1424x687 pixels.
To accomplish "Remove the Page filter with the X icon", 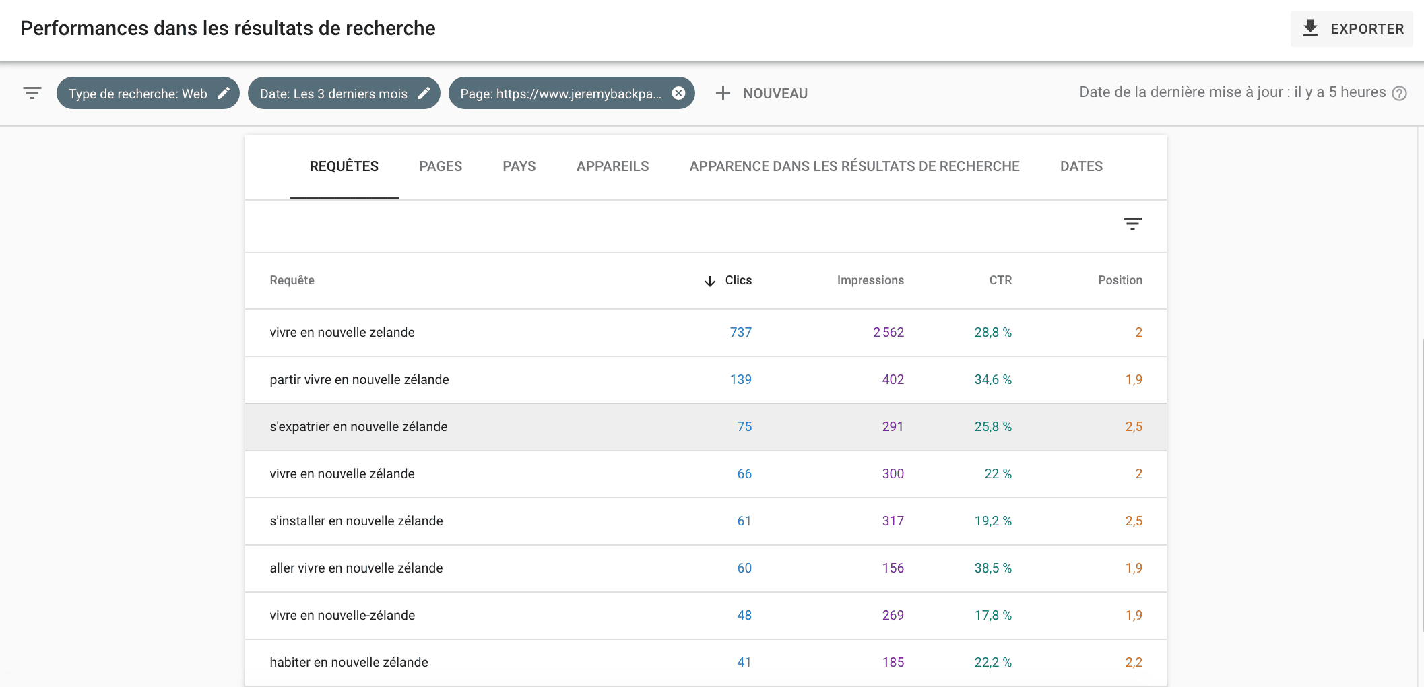I will point(679,93).
